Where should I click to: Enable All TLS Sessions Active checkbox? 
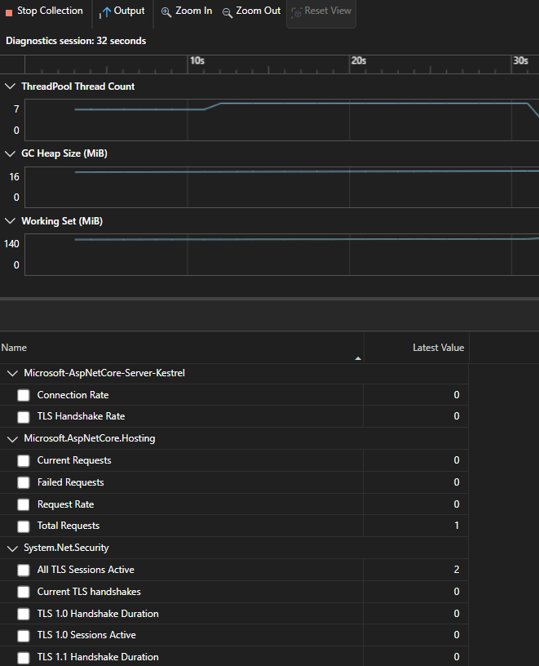click(x=24, y=570)
